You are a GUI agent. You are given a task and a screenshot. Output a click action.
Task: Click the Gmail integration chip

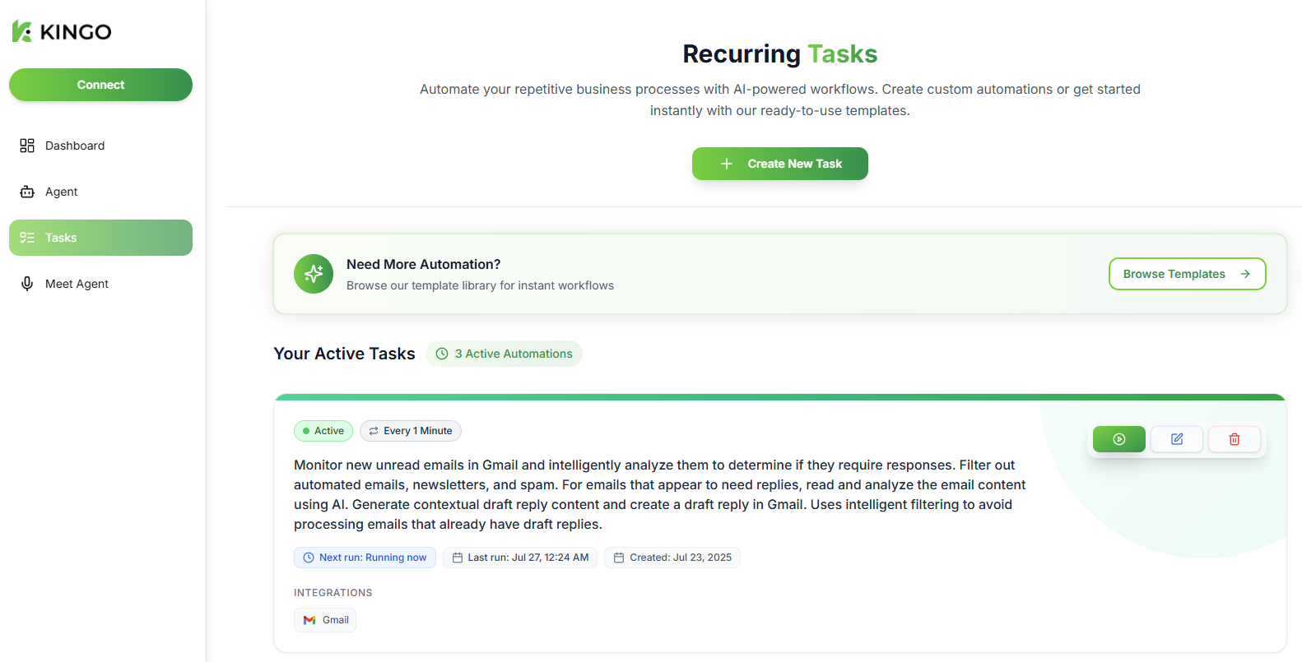[x=325, y=620]
